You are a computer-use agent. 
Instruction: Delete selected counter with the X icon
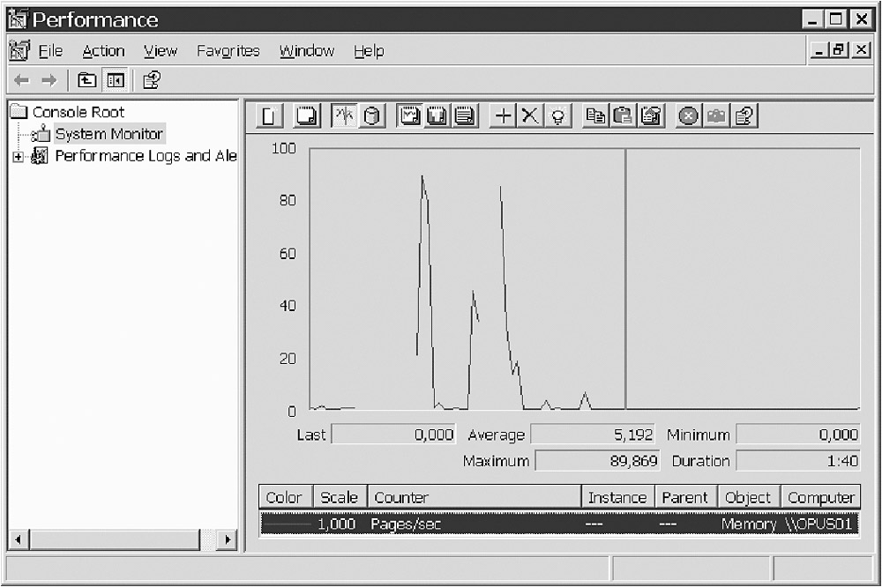[529, 115]
